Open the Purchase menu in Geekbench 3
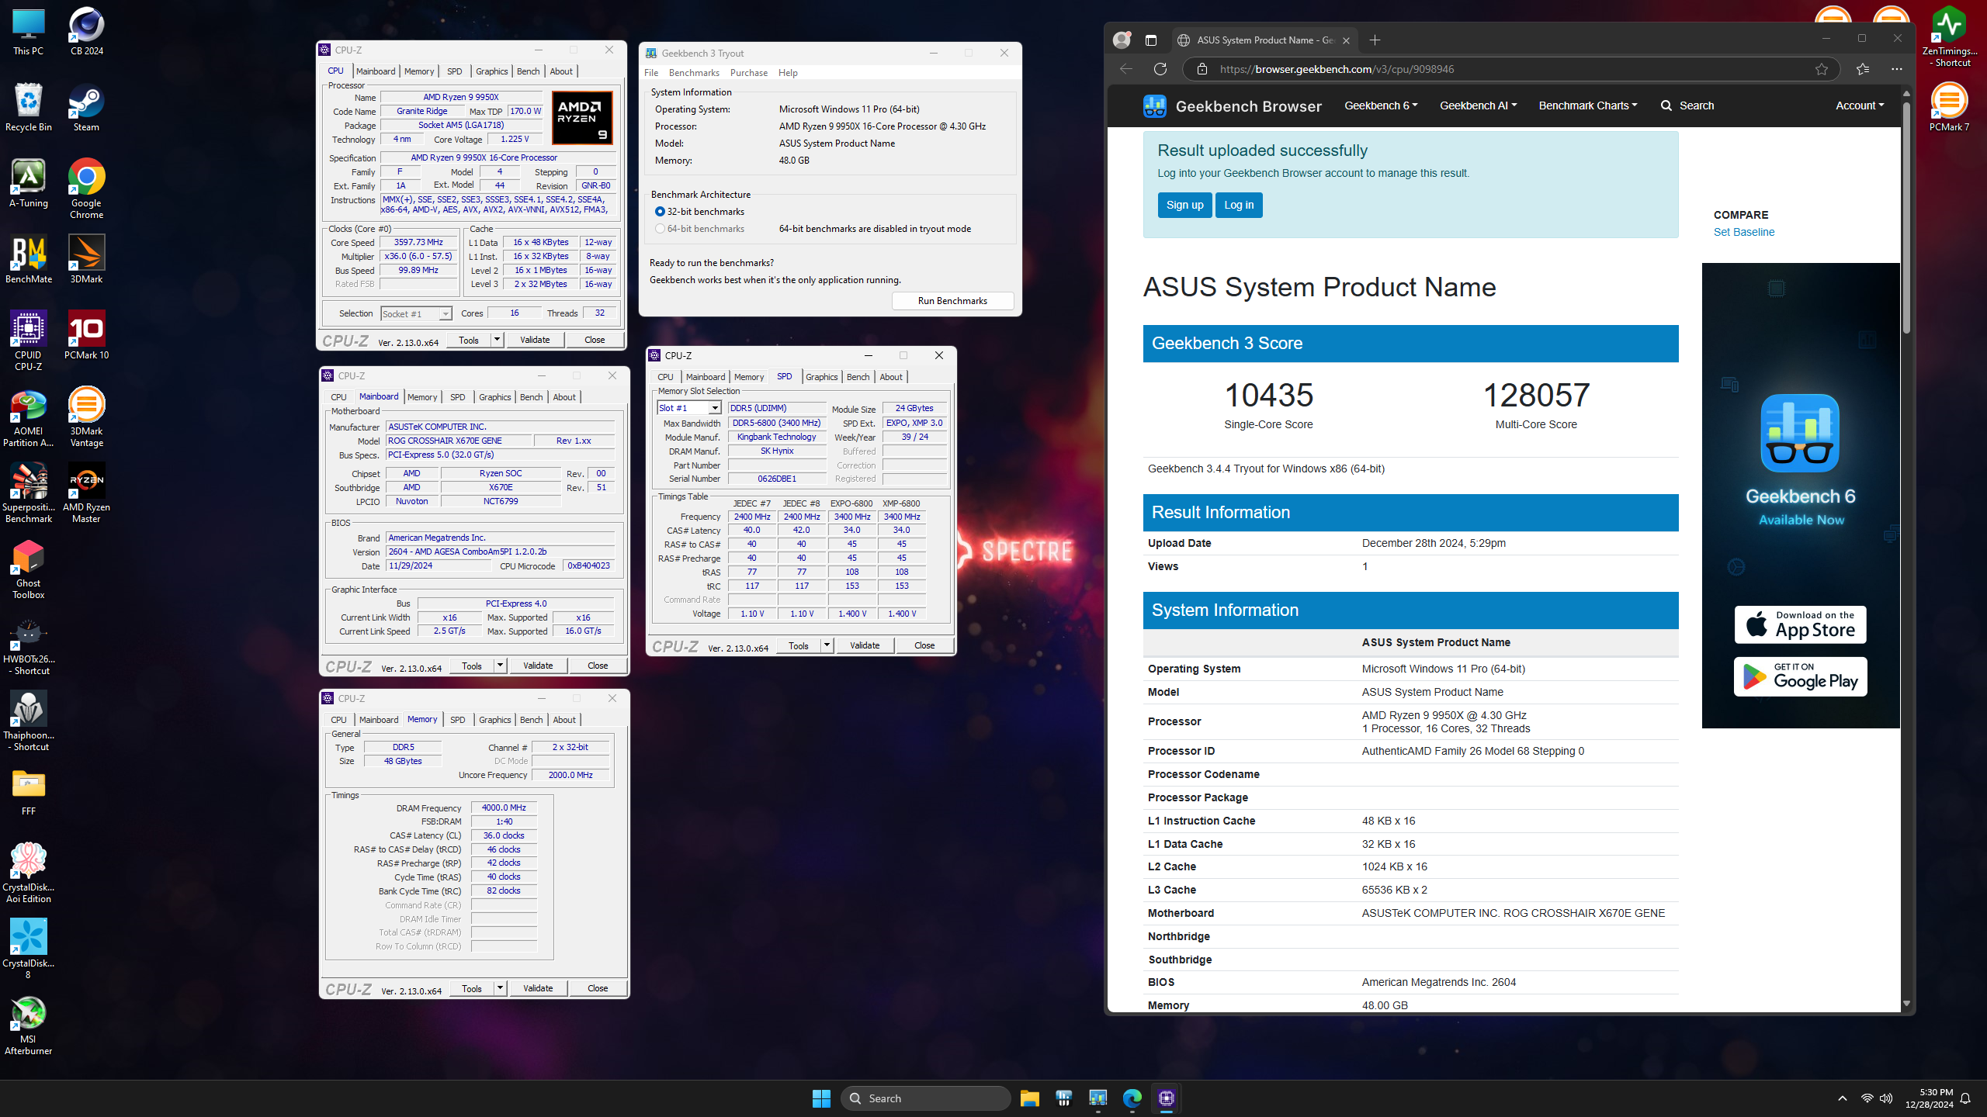The height and width of the screenshot is (1117, 1987). (x=748, y=73)
